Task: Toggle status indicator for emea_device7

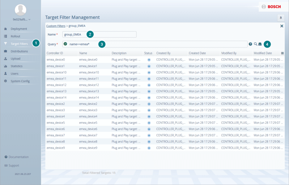Action: pyautogui.click(x=148, y=135)
